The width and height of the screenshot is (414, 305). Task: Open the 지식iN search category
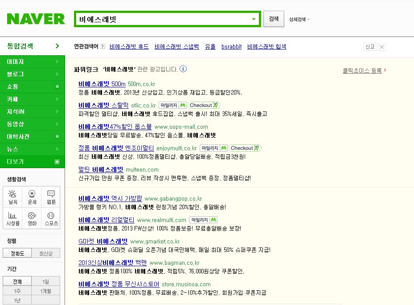33,111
